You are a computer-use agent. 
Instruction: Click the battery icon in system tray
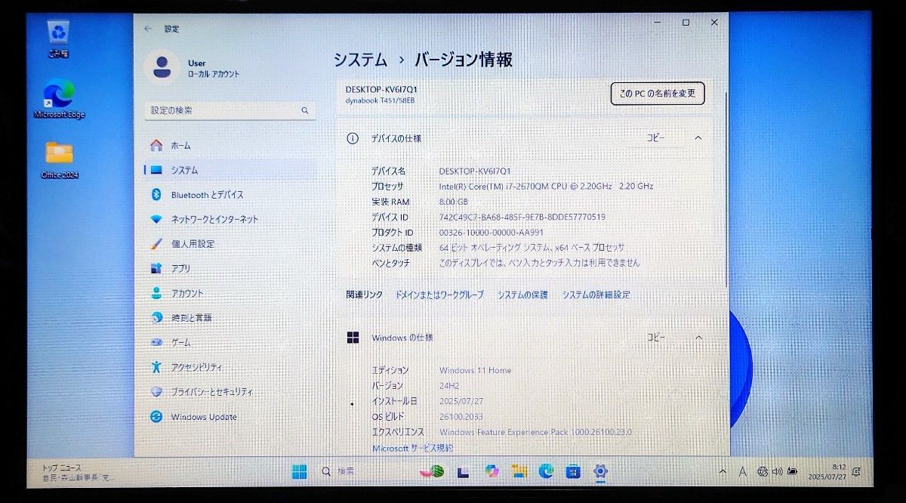tap(791, 471)
